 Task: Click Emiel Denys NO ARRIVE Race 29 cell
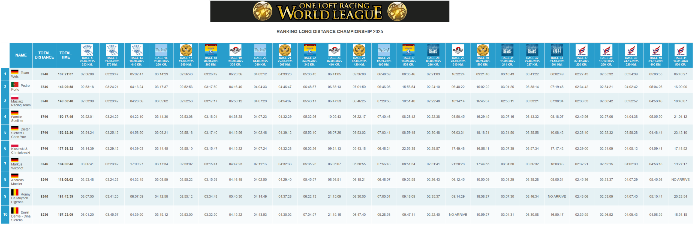[x=458, y=215]
